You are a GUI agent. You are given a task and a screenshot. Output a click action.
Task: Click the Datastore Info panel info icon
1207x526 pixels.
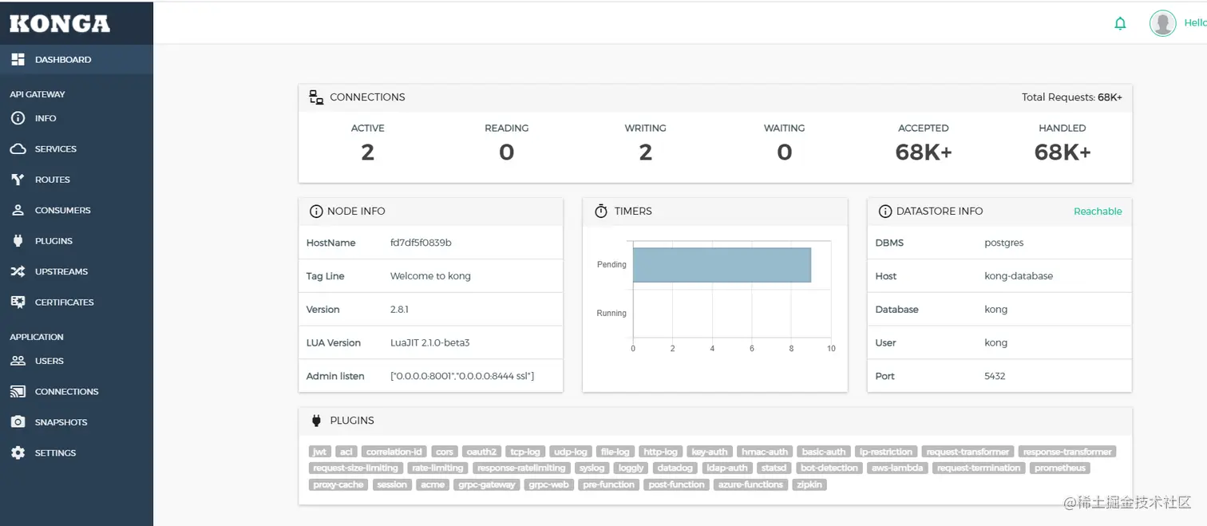pyautogui.click(x=884, y=212)
